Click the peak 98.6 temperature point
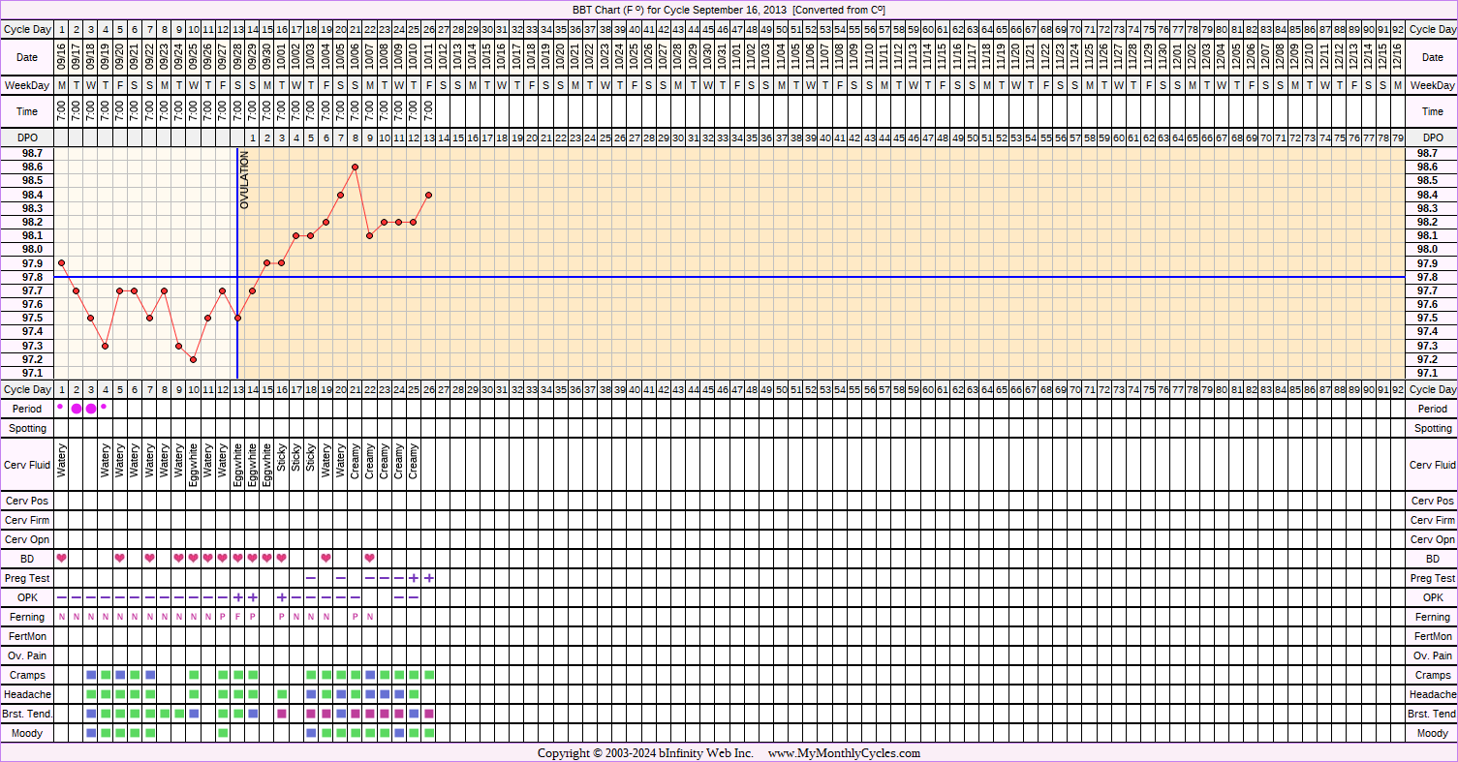Image resolution: width=1458 pixels, height=762 pixels. coord(356,168)
